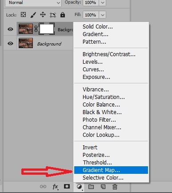
Task: Open the fx layer style menu
Action: (55, 187)
